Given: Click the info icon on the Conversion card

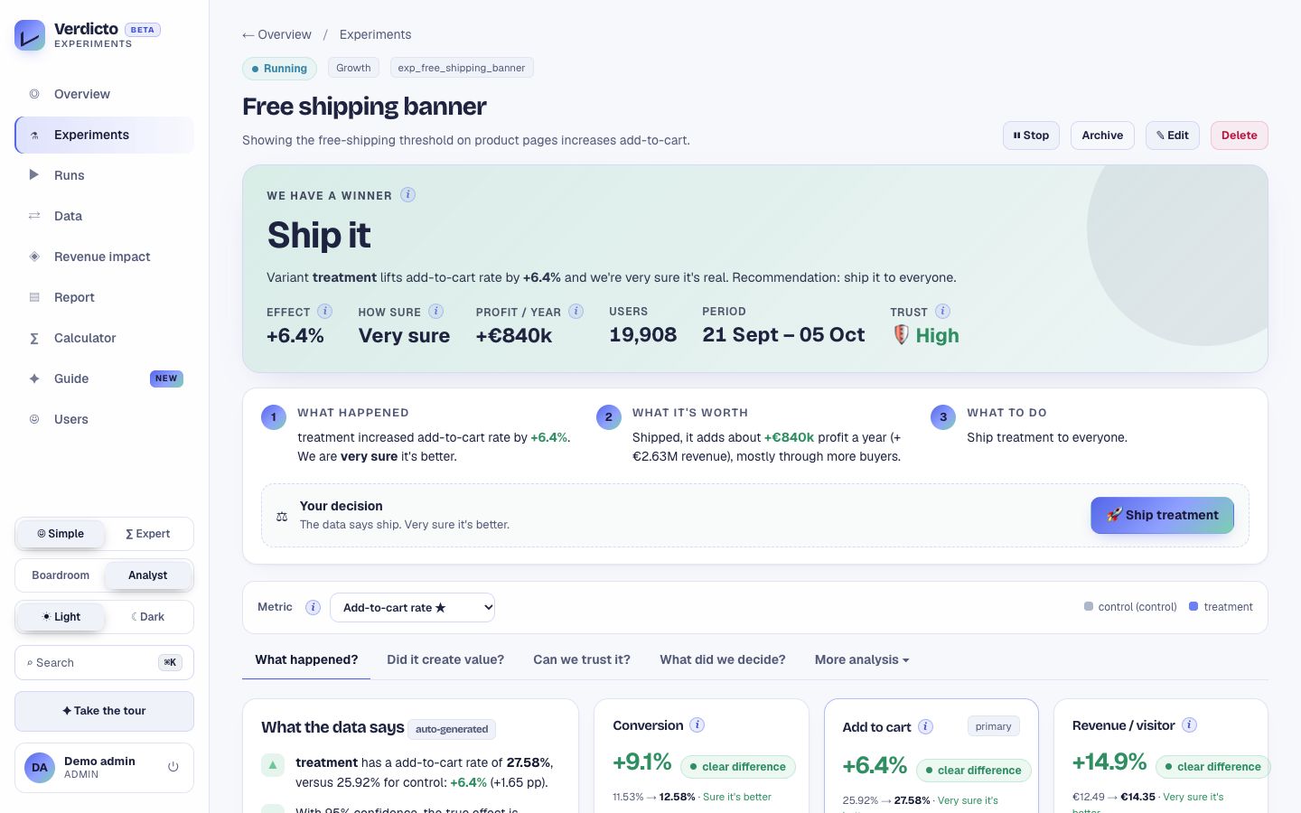Looking at the screenshot, I should [x=697, y=724].
